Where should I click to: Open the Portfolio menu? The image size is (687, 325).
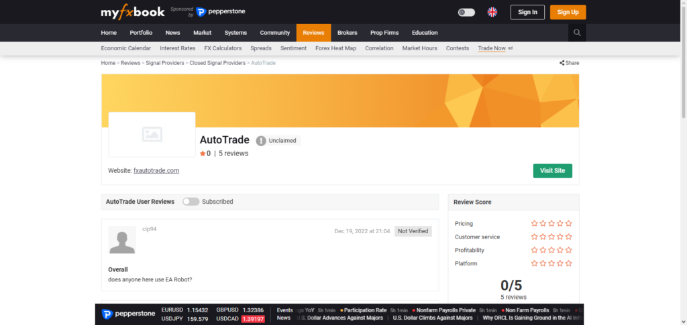coord(141,33)
